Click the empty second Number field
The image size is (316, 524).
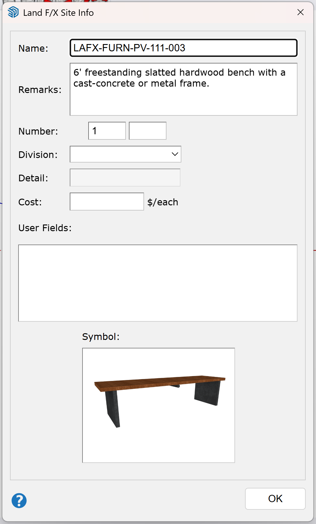147,131
